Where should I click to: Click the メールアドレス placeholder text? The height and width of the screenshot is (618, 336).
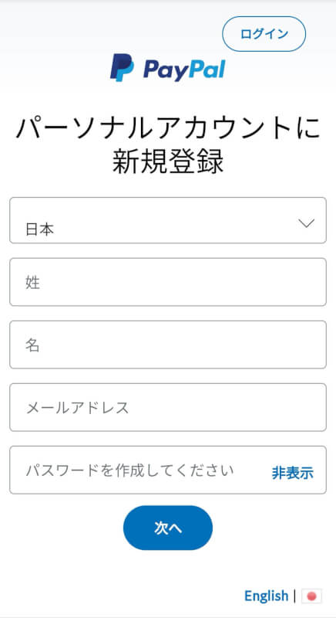[77, 408]
